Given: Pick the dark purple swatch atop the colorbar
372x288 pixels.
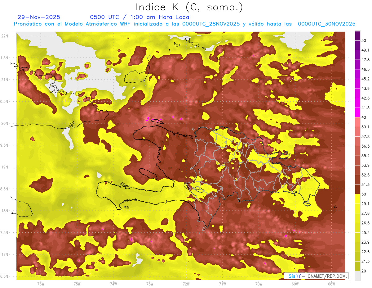Looking at the screenshot, I should point(357,36).
